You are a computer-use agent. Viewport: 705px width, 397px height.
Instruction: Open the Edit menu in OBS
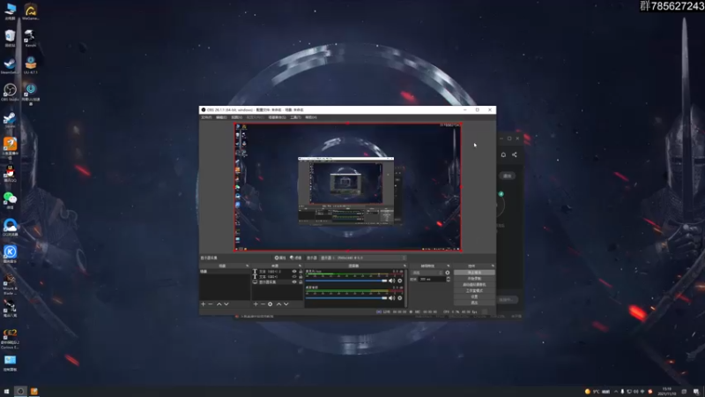221,117
